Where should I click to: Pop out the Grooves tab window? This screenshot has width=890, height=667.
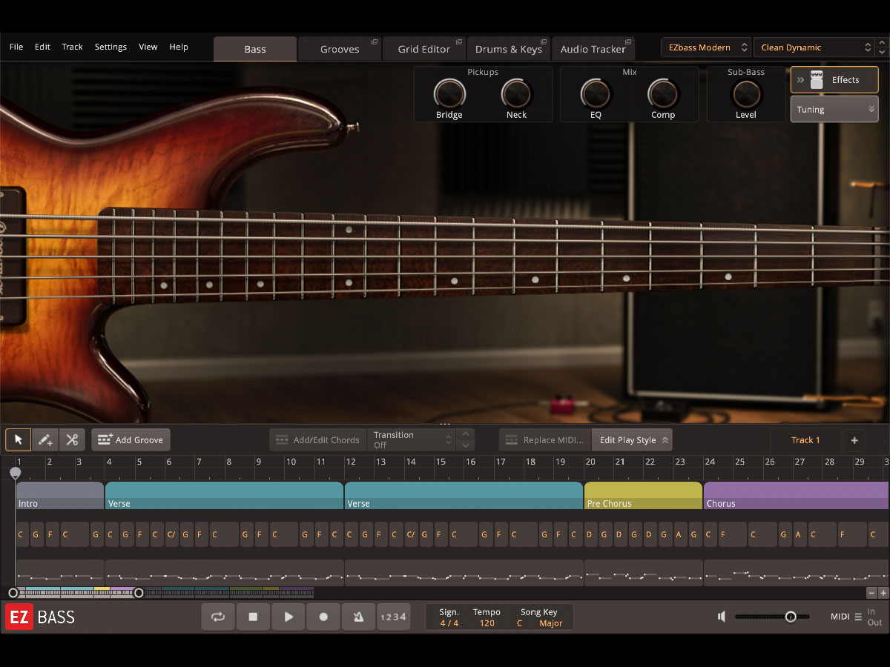[375, 42]
